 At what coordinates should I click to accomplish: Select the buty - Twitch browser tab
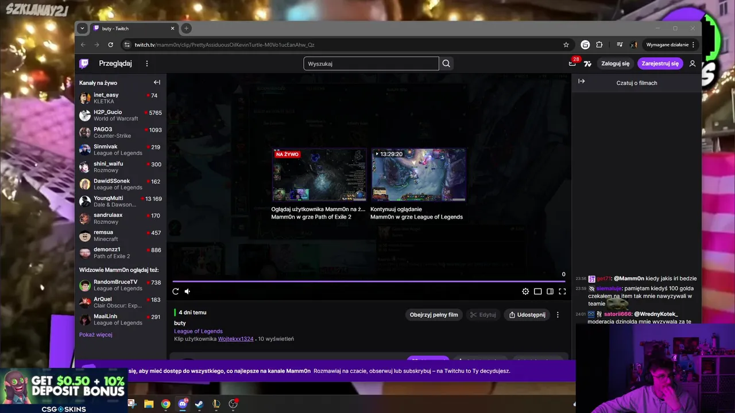tap(134, 28)
